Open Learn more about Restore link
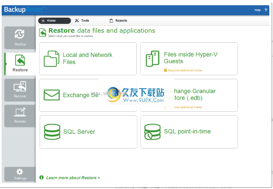273x189 pixels. (73, 178)
